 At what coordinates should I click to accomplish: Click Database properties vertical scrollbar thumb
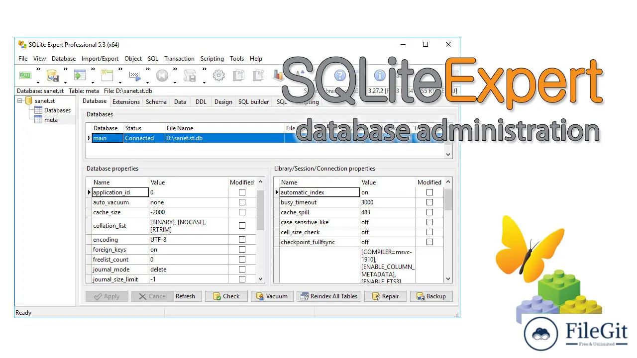[x=260, y=209]
